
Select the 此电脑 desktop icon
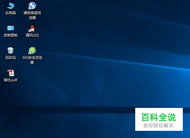11,6
